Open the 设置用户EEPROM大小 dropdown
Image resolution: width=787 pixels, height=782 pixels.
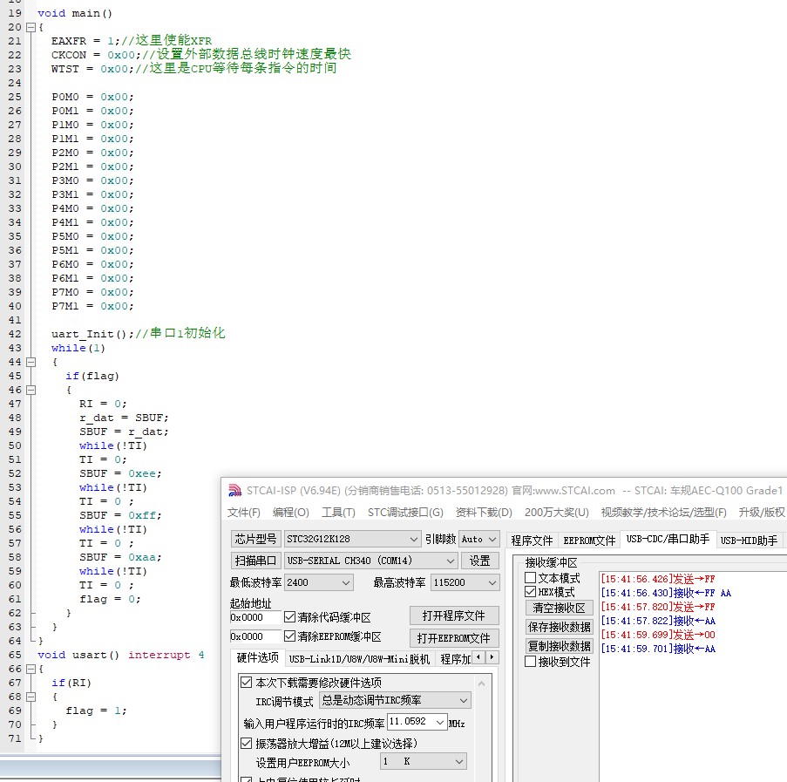tap(423, 761)
